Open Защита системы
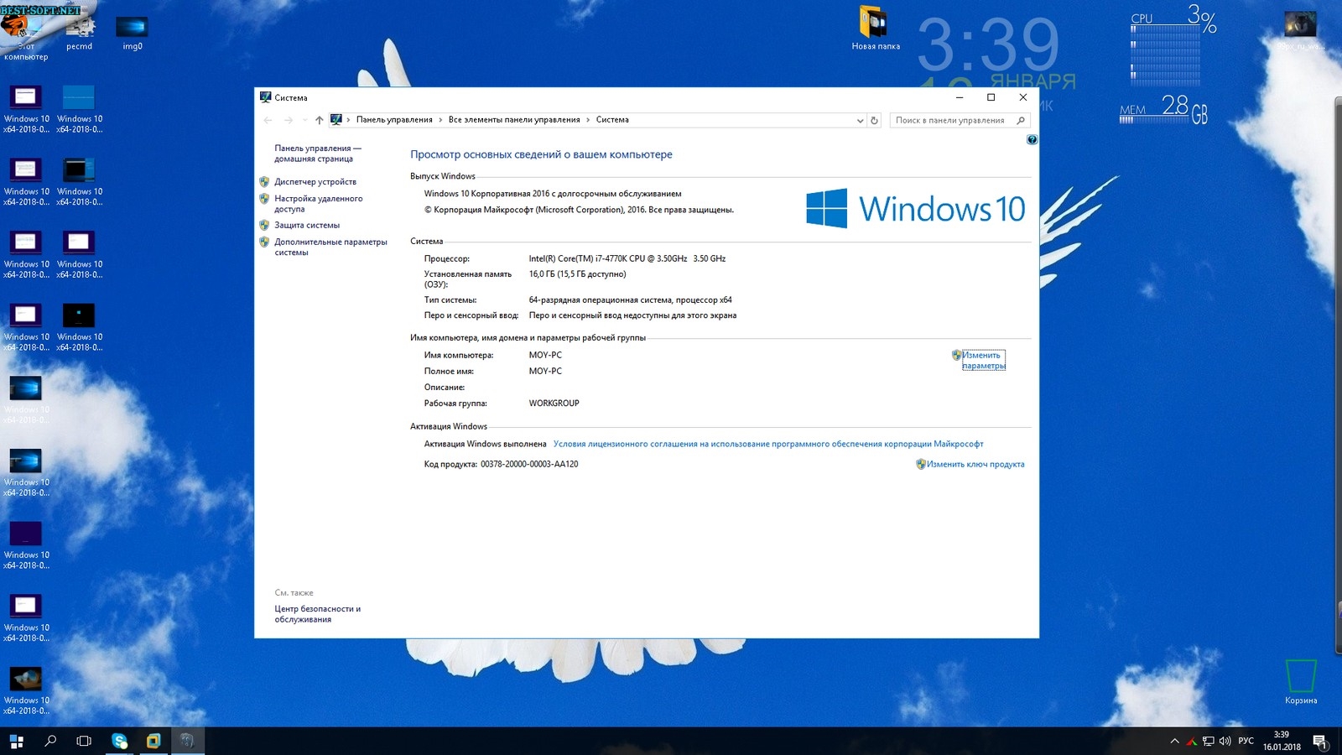 pos(307,226)
